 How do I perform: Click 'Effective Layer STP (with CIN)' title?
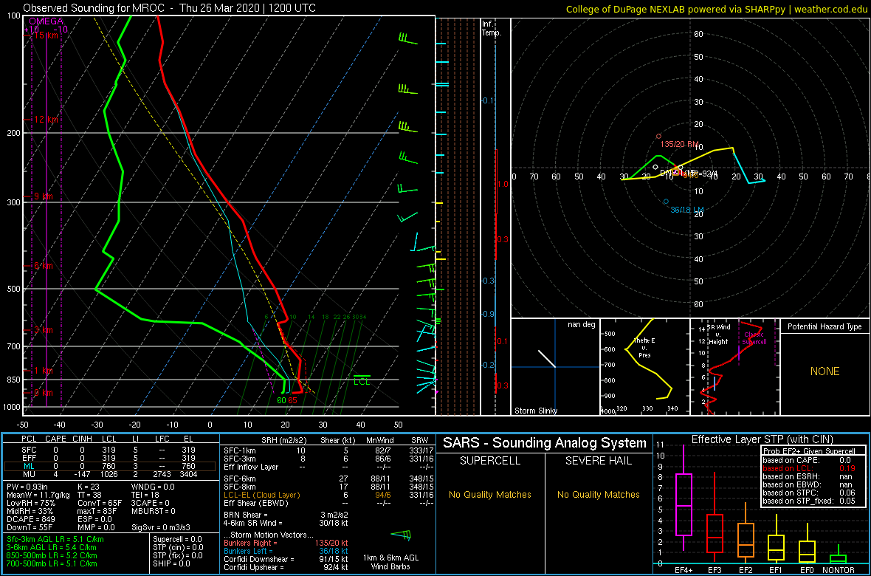762,440
